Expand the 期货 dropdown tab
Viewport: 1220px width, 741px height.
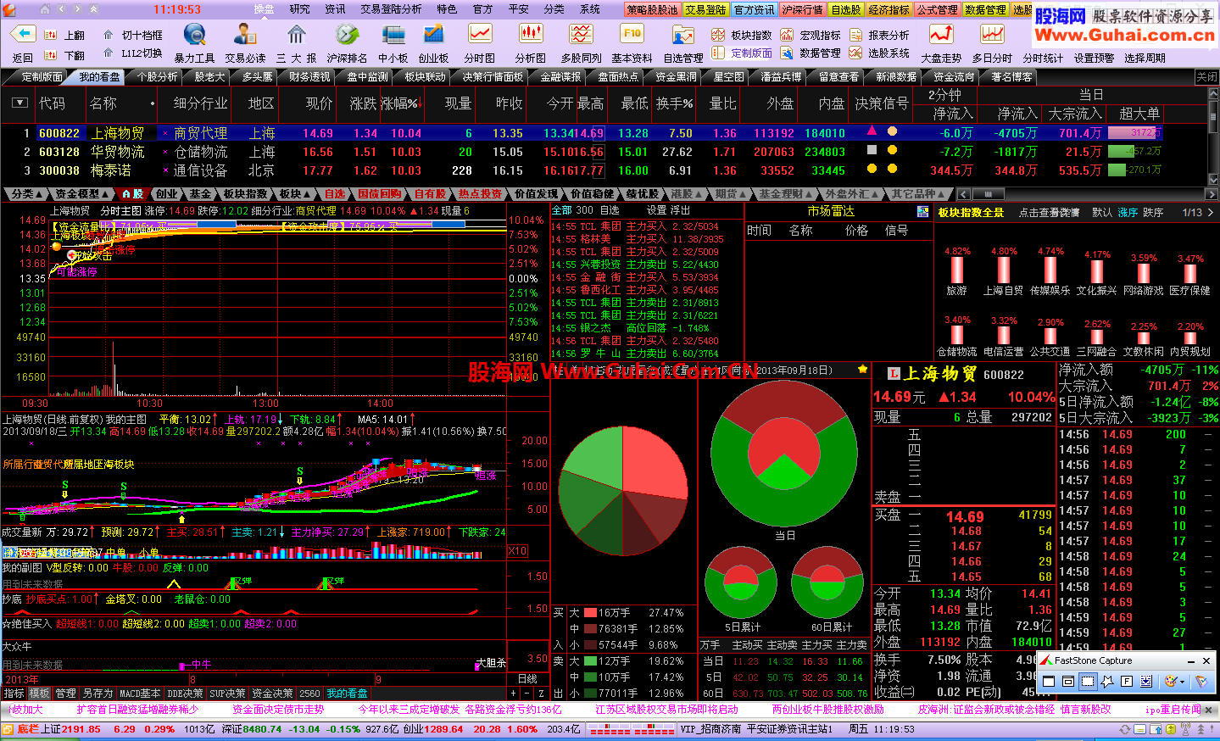click(x=729, y=194)
